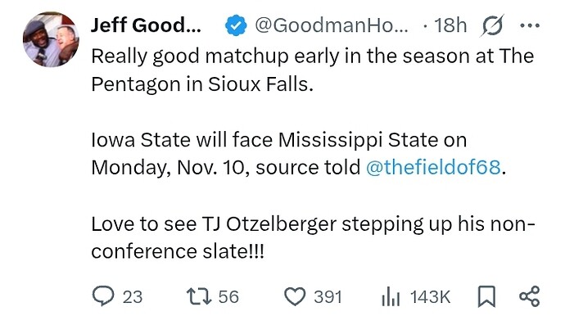565x325 pixels.
Task: Click the 18h timestamp
Action: tap(450, 25)
